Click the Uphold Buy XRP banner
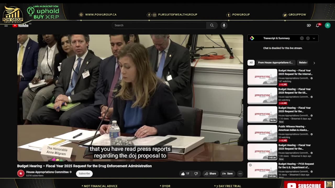 pyautogui.click(x=43, y=12)
